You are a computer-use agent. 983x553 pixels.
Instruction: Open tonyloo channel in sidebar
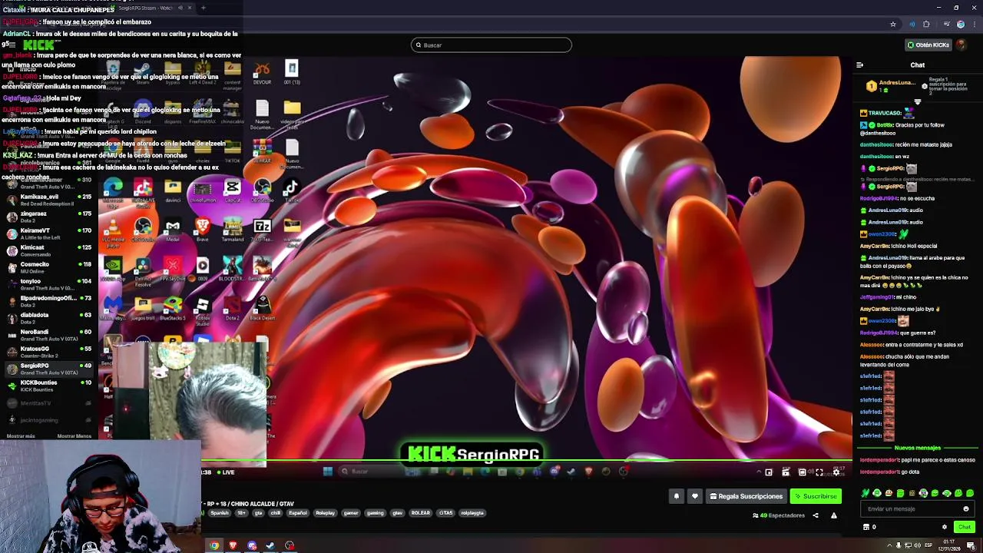point(48,284)
